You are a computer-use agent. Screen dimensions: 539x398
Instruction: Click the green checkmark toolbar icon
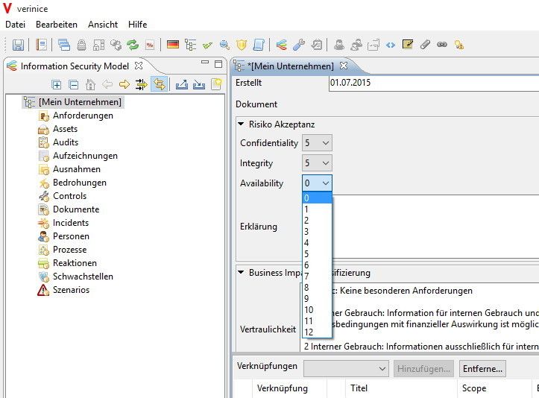(x=207, y=45)
